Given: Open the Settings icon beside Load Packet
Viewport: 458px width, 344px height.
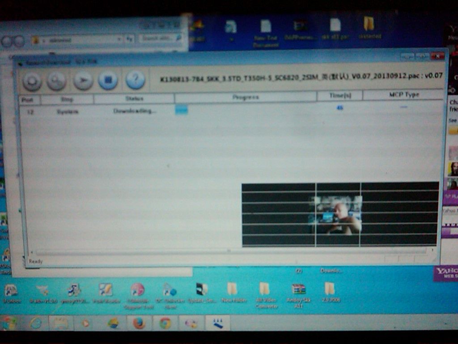Looking at the screenshot, I should click(x=57, y=81).
